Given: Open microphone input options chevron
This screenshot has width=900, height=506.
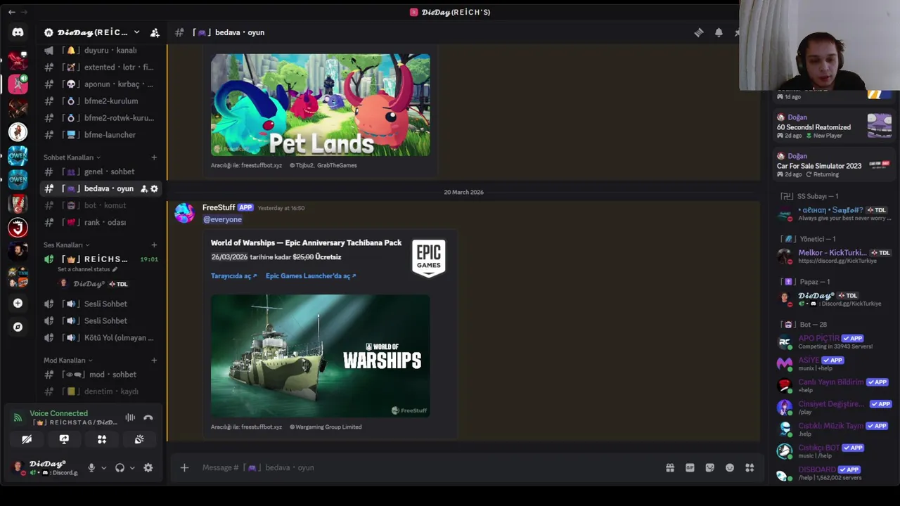Looking at the screenshot, I should pyautogui.click(x=103, y=467).
